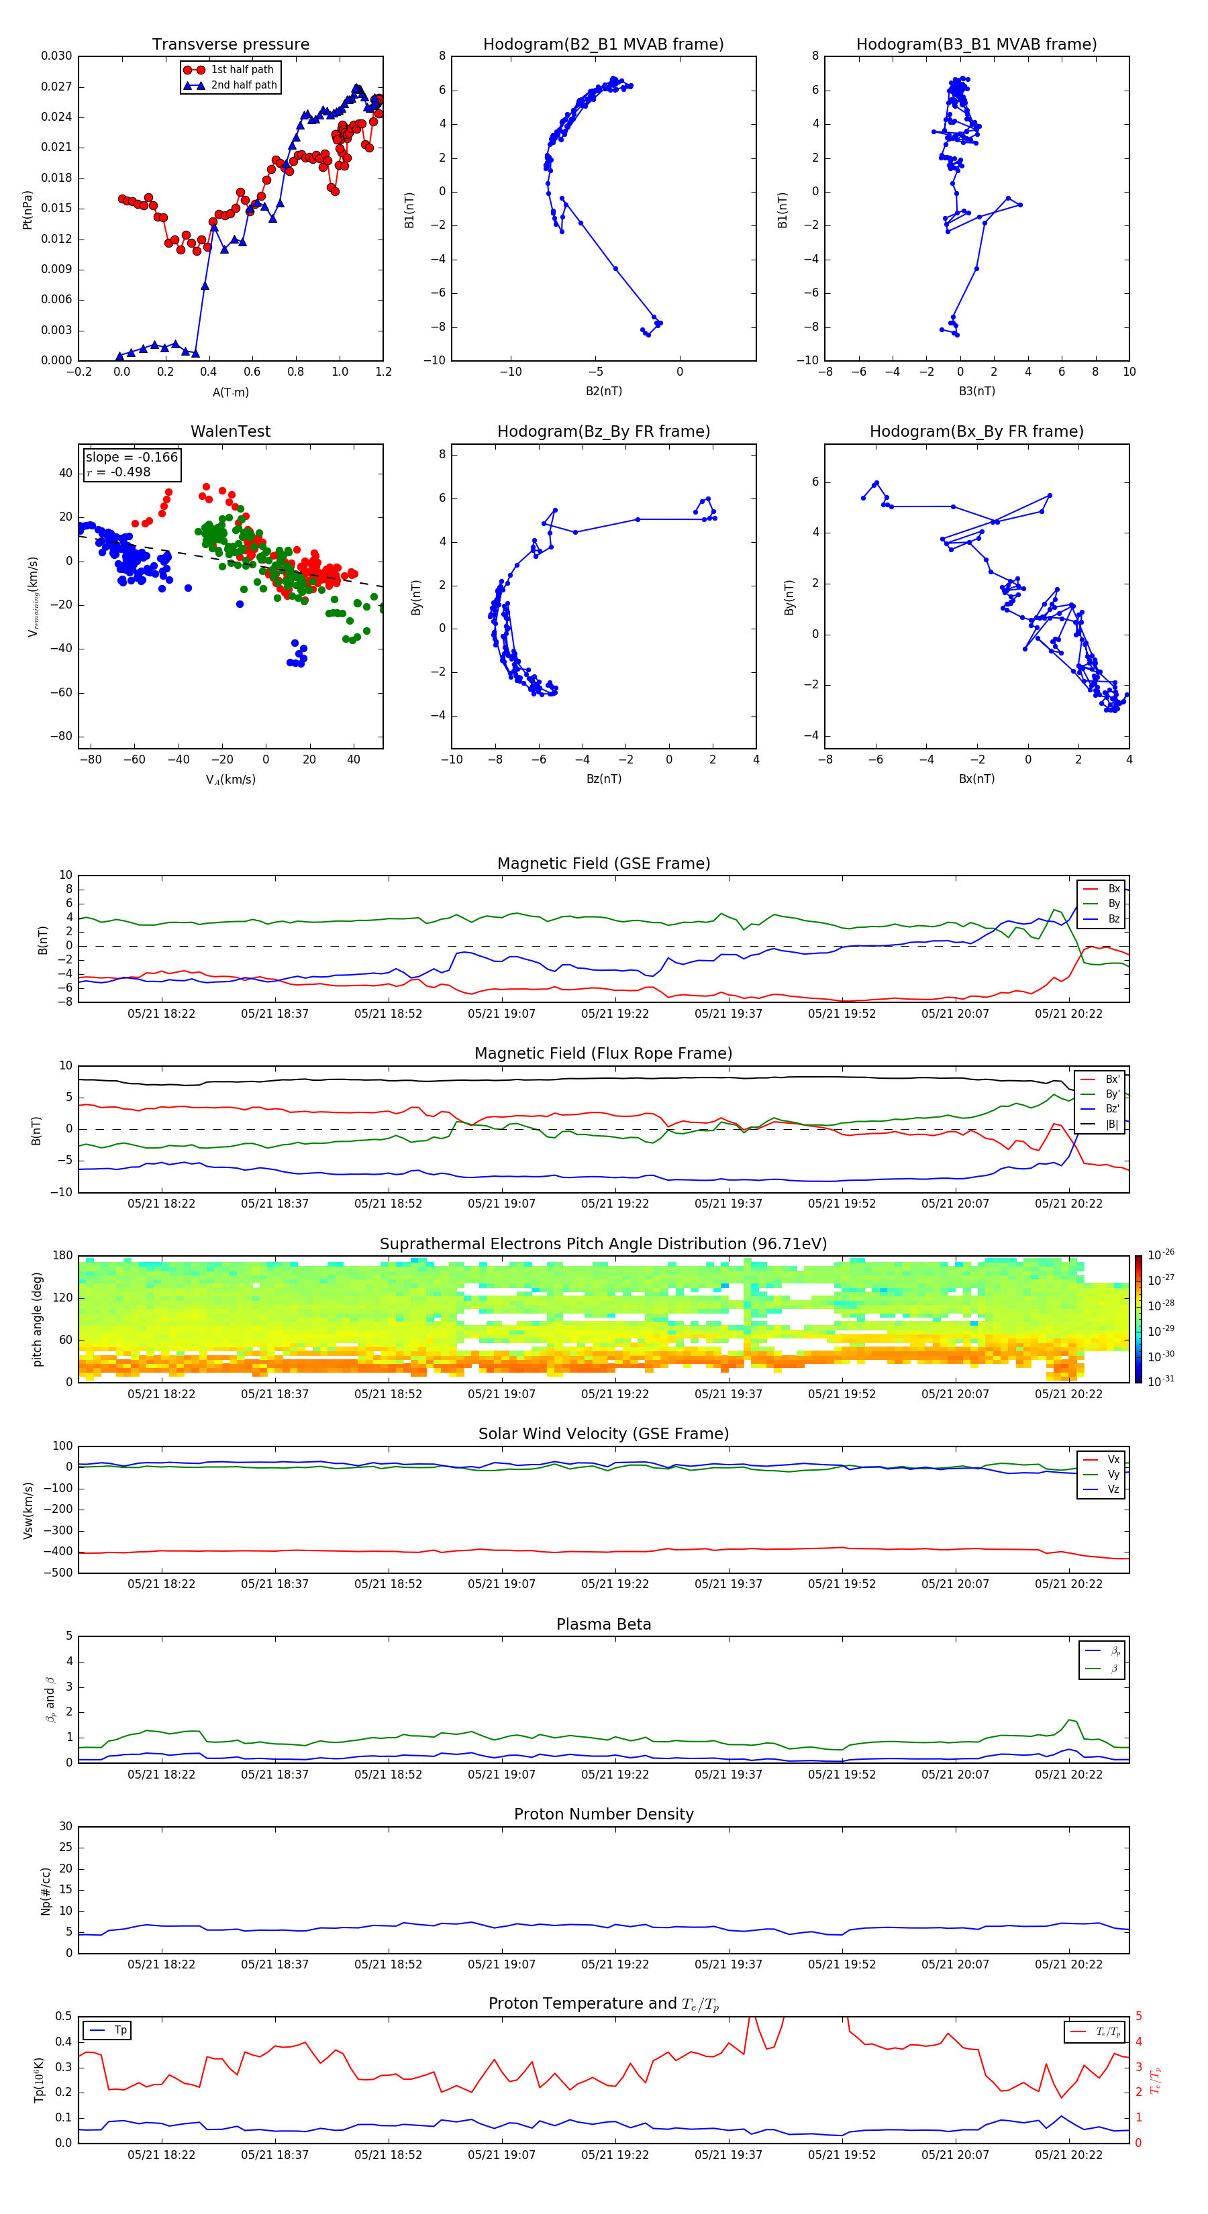The width and height of the screenshot is (1208, 2214).
Task: Click the "Tp(10^6K)" y-axis label
Action: coord(39,2080)
